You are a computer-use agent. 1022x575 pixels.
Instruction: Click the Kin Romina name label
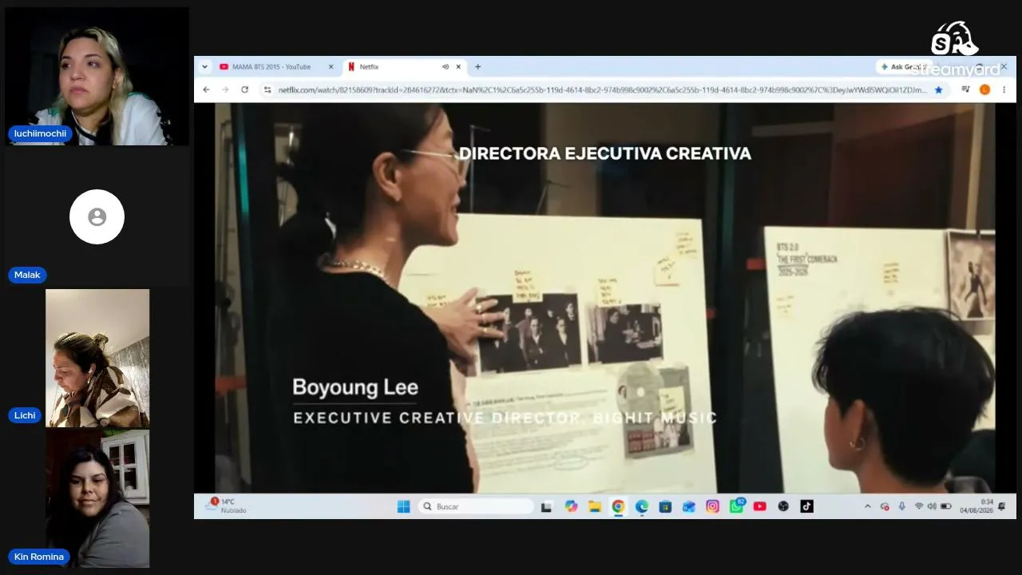(39, 557)
